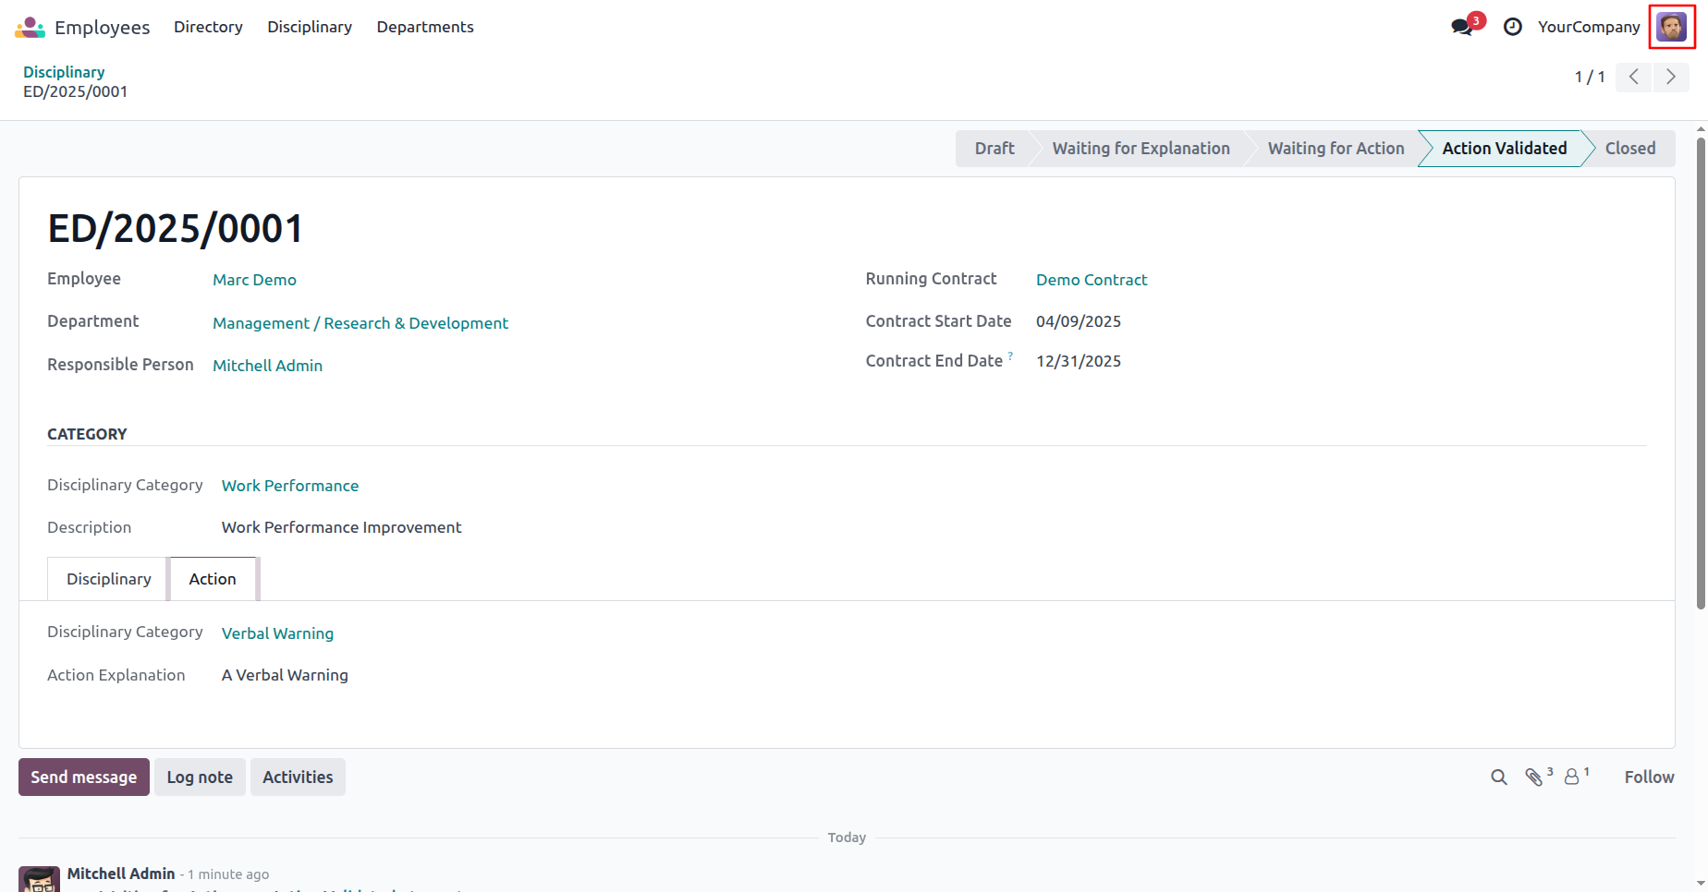Open the Disciplinary menu
This screenshot has width=1708, height=892.
point(310,27)
